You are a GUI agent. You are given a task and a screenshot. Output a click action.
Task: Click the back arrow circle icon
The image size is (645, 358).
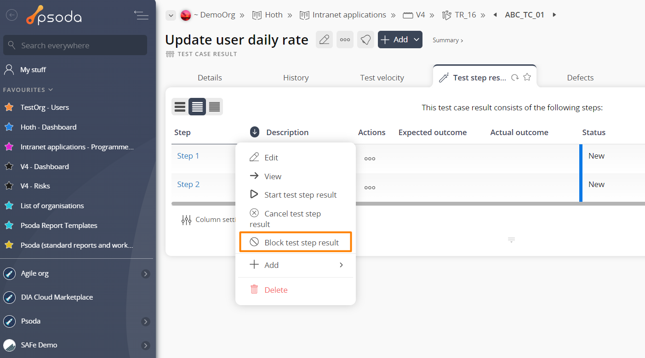pos(11,15)
